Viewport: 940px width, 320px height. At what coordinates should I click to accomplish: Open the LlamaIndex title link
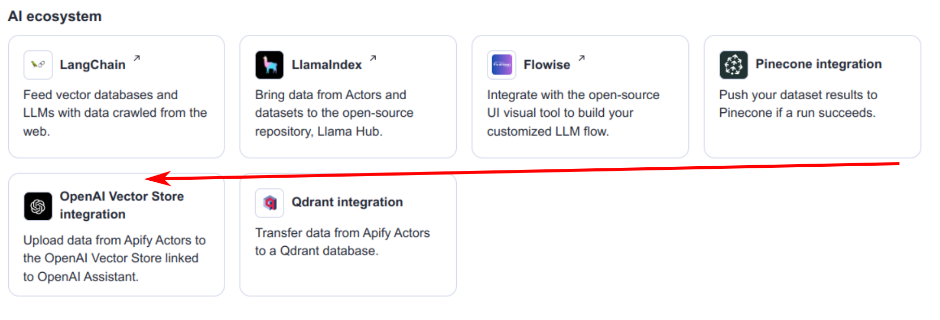click(327, 65)
